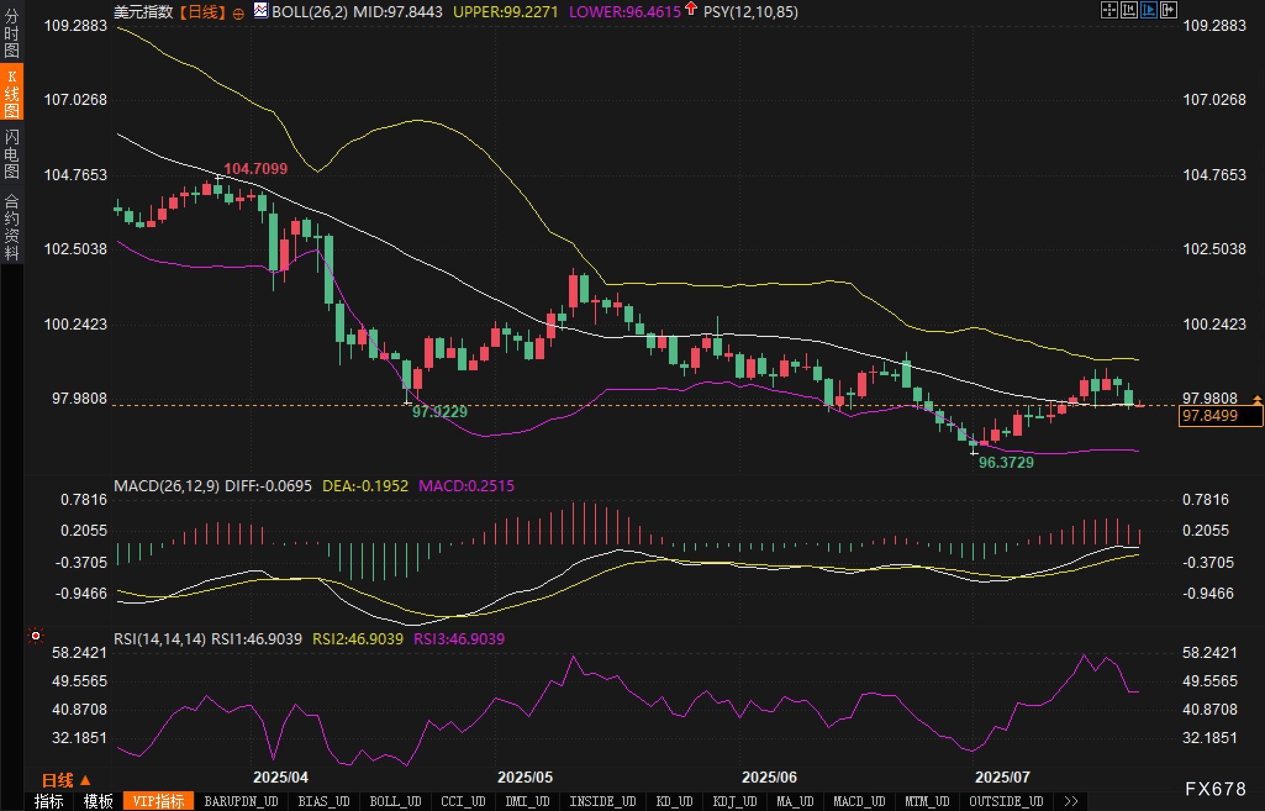Click the BOLL indicator chart icon

pos(261,10)
